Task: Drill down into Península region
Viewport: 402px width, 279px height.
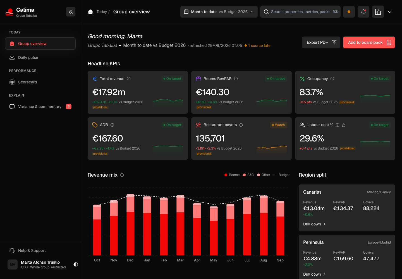Action: (x=314, y=274)
